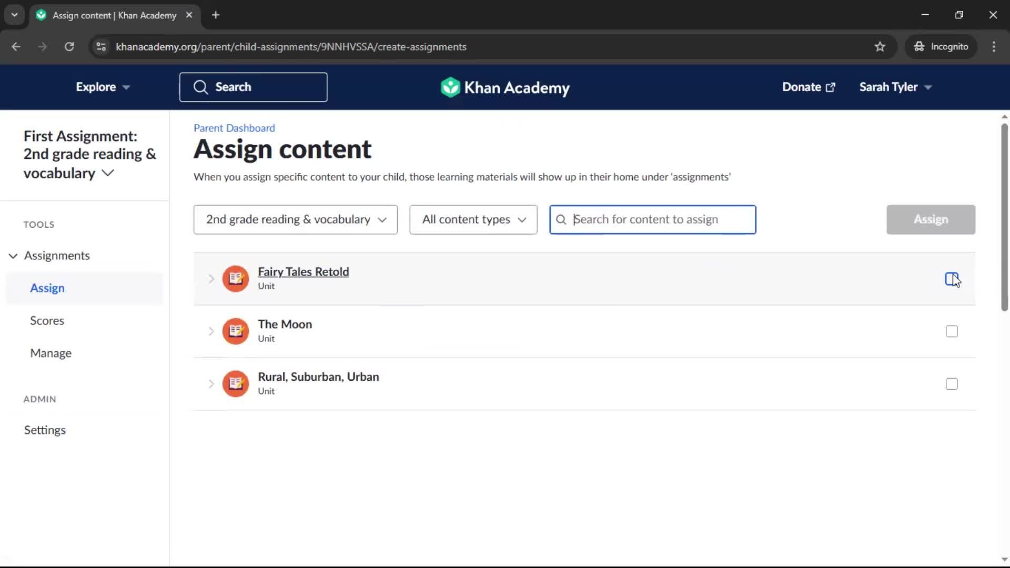Open a new browser tab with plus icon
1010x568 pixels.
pyautogui.click(x=216, y=15)
